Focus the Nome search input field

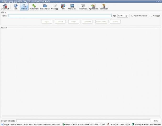tap(60, 16)
